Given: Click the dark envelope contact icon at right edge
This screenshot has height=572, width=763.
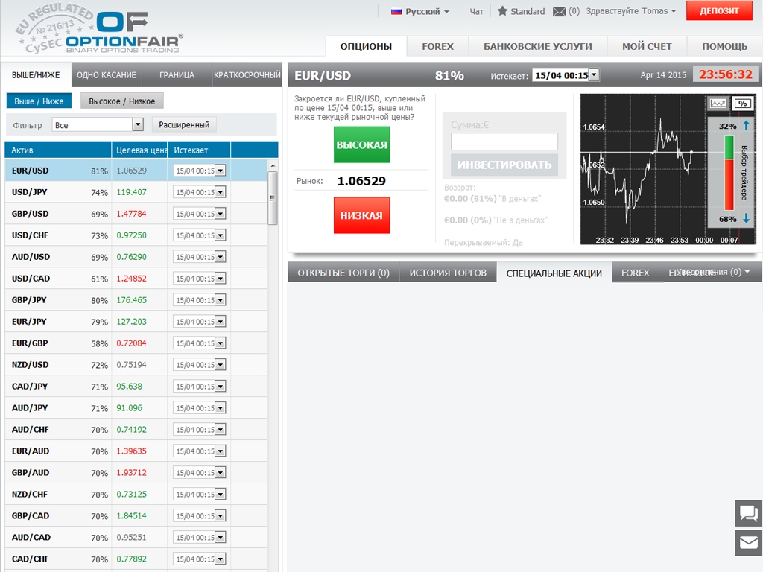Looking at the screenshot, I should 748,543.
